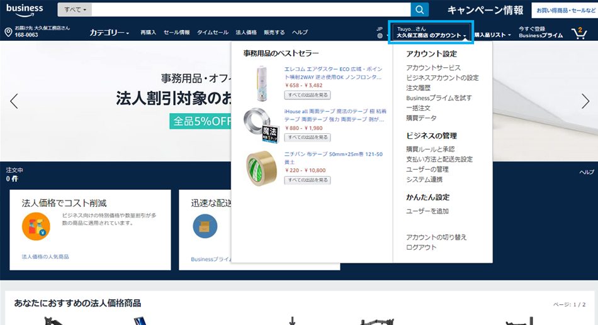
Task: Click the お買い得商品・セールなど button
Action: 565,10
